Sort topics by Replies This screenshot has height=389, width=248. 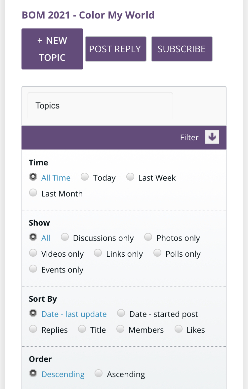pos(33,329)
